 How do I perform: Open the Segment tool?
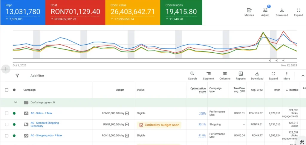pyautogui.click(x=208, y=74)
